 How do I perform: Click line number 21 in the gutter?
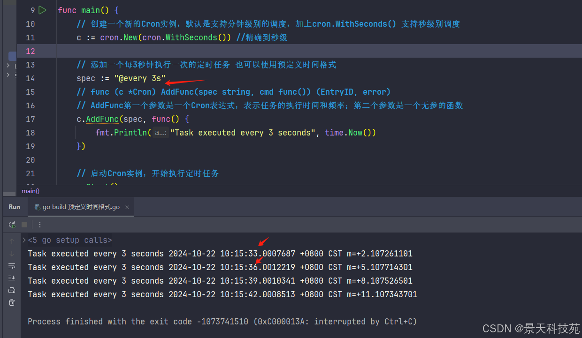[31, 173]
